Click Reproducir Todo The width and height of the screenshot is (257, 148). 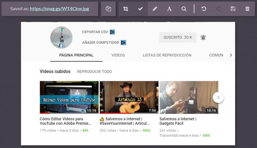tap(94, 71)
